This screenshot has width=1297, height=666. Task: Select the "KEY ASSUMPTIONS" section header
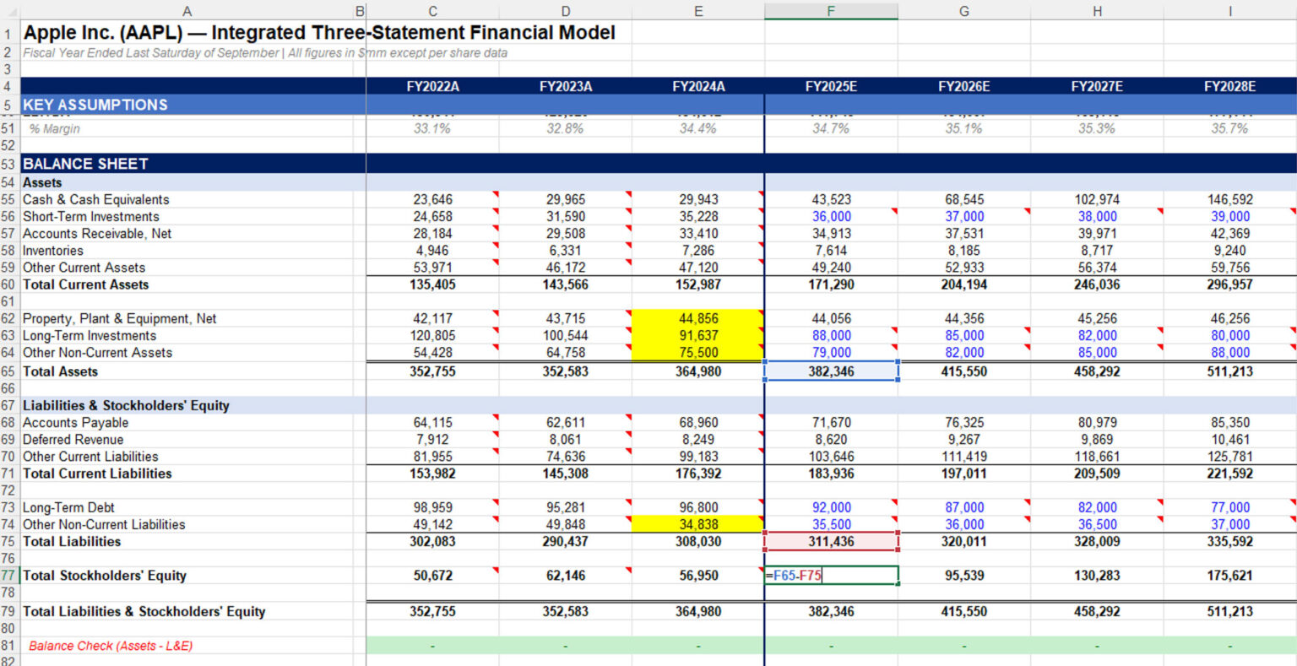[95, 105]
